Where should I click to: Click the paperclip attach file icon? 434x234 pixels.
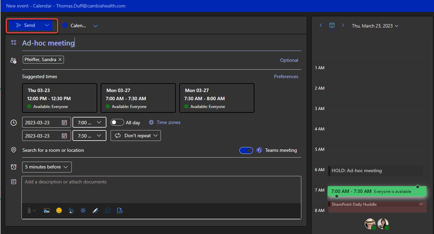pyautogui.click(x=30, y=211)
